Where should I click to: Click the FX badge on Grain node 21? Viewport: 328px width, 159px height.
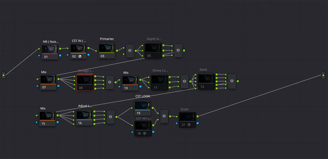coord(189,125)
